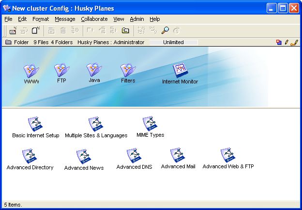Open the Admin menu
The image size is (302, 210).
click(137, 19)
